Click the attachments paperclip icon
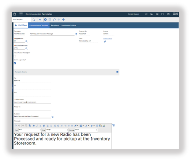191x161 pixels. 105,42
